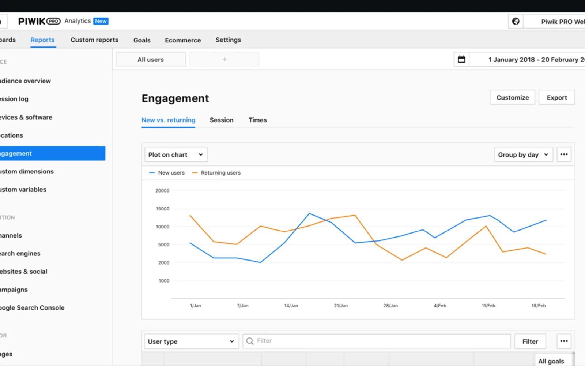Select the New vs. returning sub-tab
585x366 pixels.
tap(169, 120)
